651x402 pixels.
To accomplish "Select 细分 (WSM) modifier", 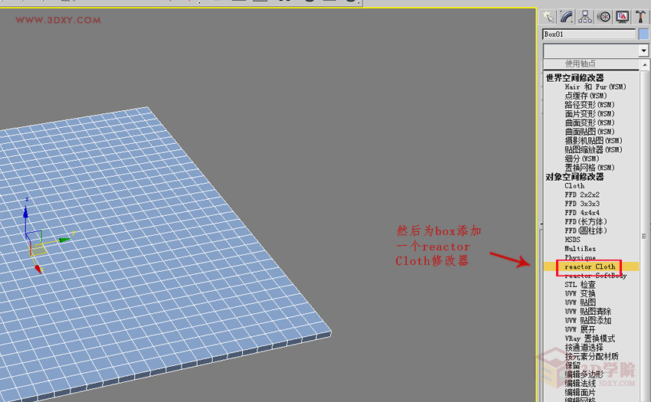I will click(581, 159).
